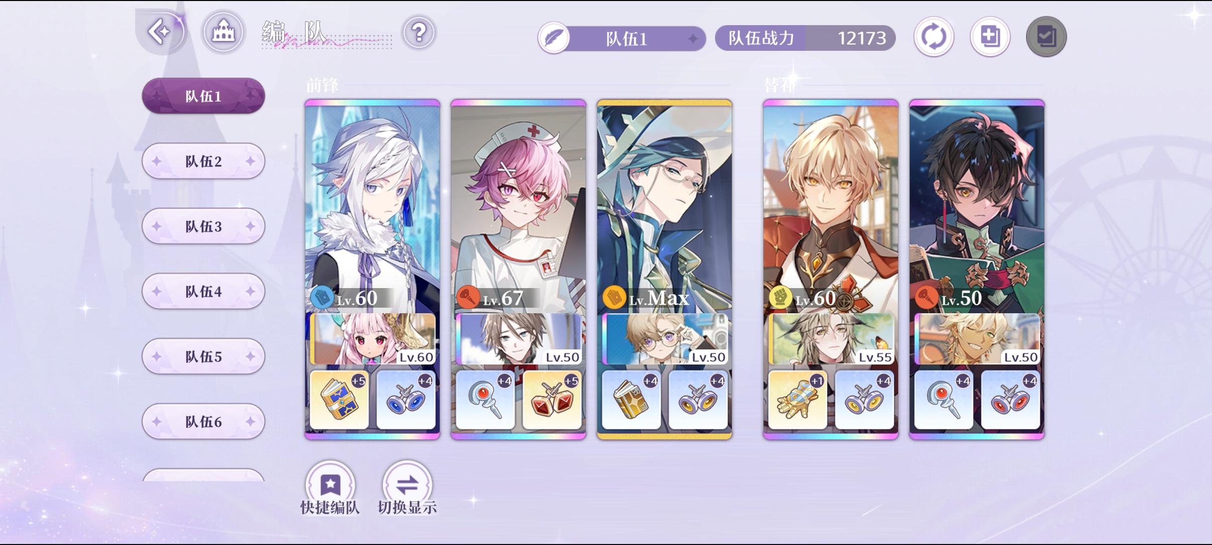
Task: Open the gold gauntlet +1 equipment slot
Action: (797, 400)
